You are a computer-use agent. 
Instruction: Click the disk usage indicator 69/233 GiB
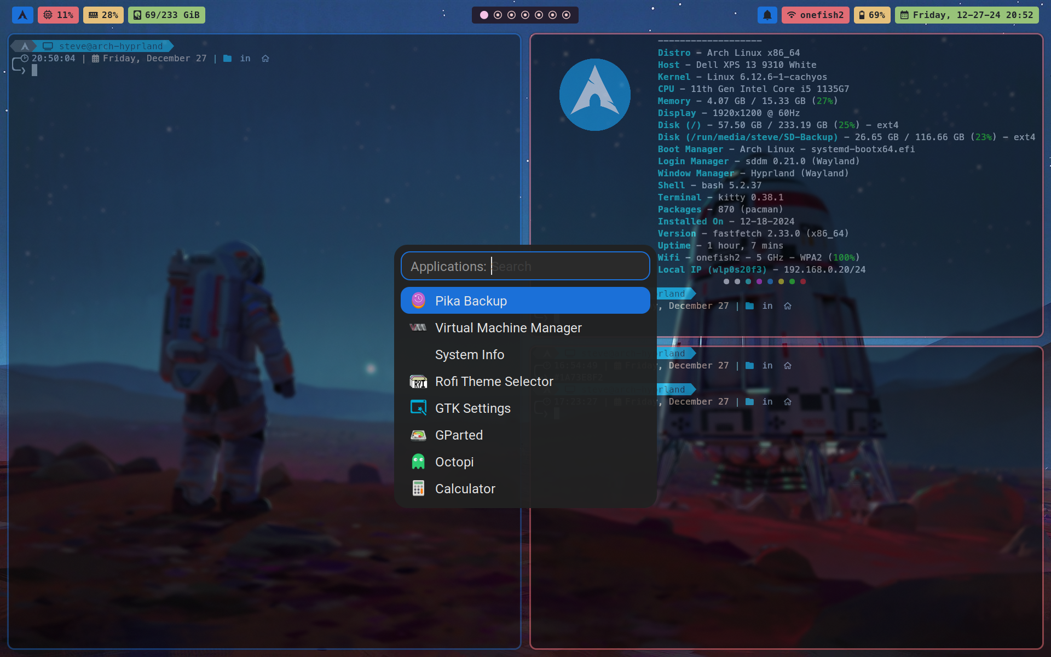pyautogui.click(x=166, y=15)
